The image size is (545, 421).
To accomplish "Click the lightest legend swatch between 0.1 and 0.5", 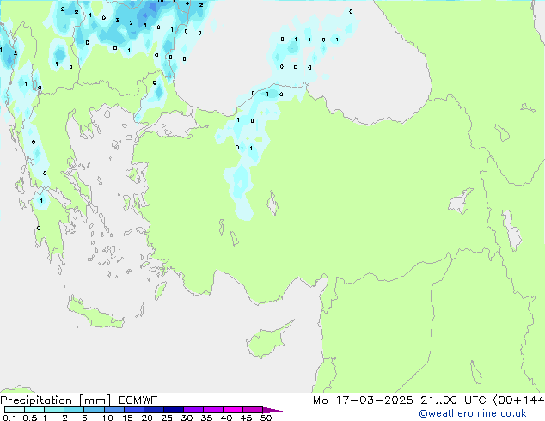I will tap(15, 410).
